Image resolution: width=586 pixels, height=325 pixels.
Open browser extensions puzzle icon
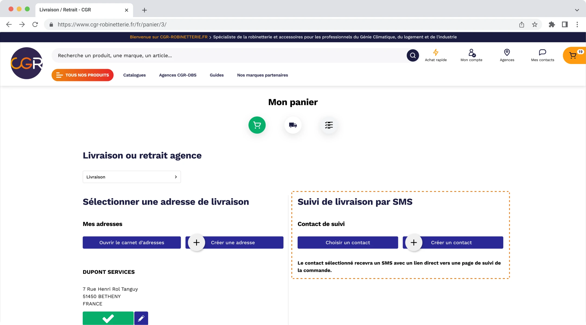click(x=552, y=25)
